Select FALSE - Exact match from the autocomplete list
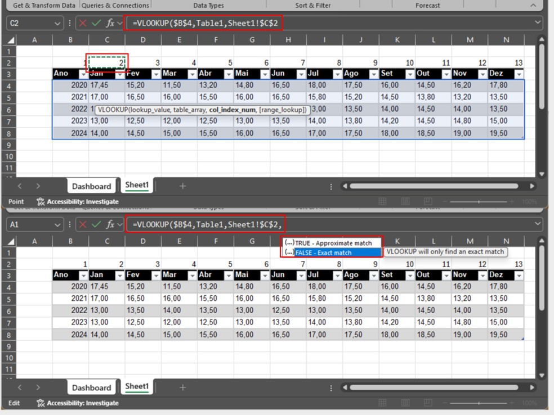This screenshot has width=554, height=415. click(323, 252)
